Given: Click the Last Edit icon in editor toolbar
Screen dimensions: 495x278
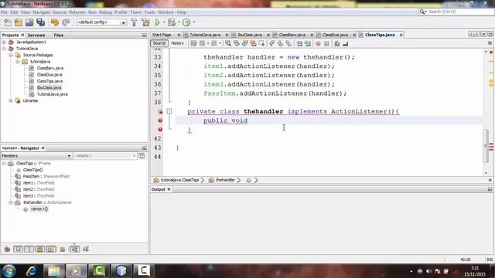Looking at the screenshot, I should 193,43.
